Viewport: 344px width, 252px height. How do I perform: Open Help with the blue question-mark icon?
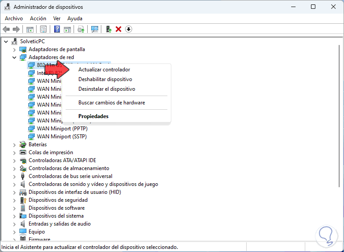click(x=57, y=29)
